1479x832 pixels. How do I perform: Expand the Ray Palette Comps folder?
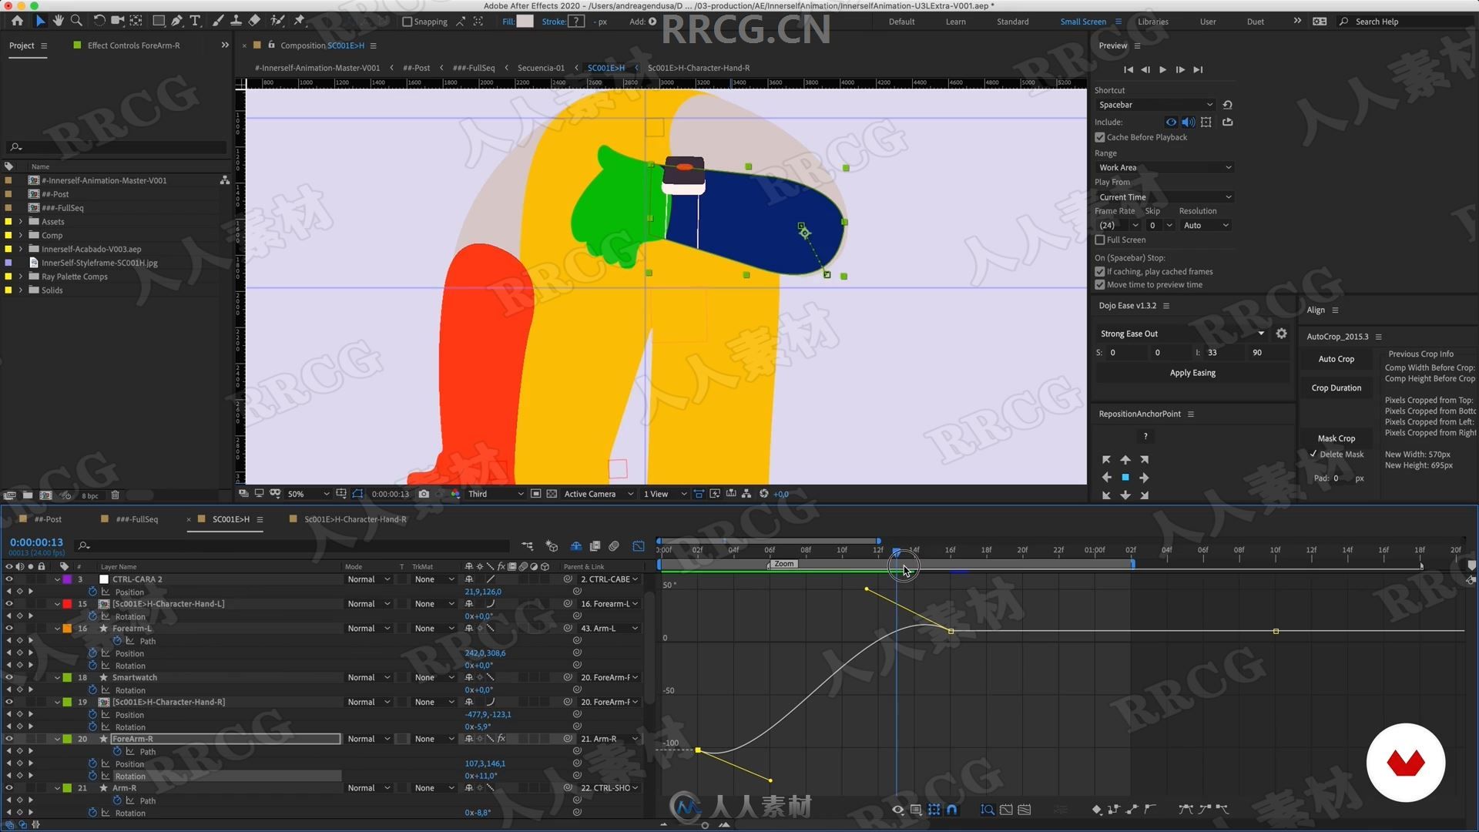[x=21, y=277]
